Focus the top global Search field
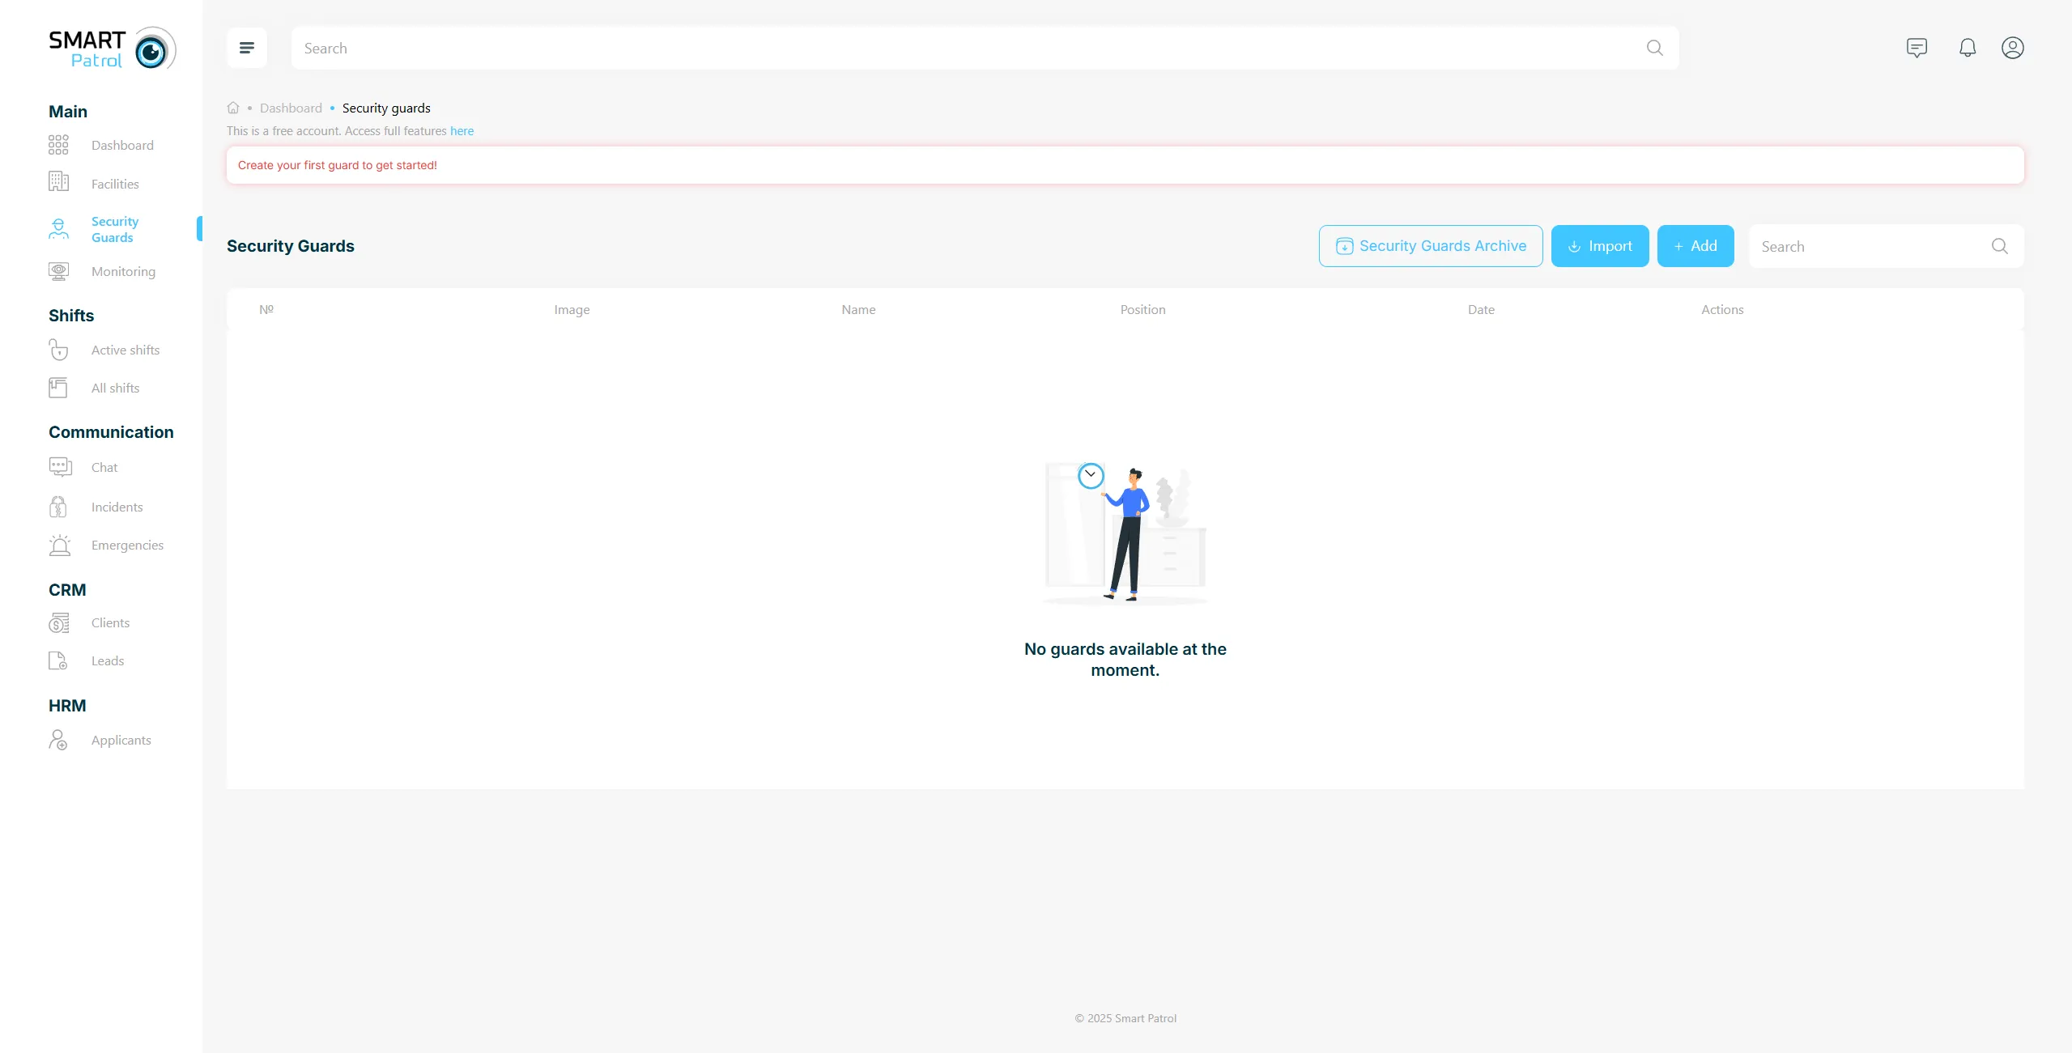The width and height of the screenshot is (2072, 1053). click(x=985, y=48)
